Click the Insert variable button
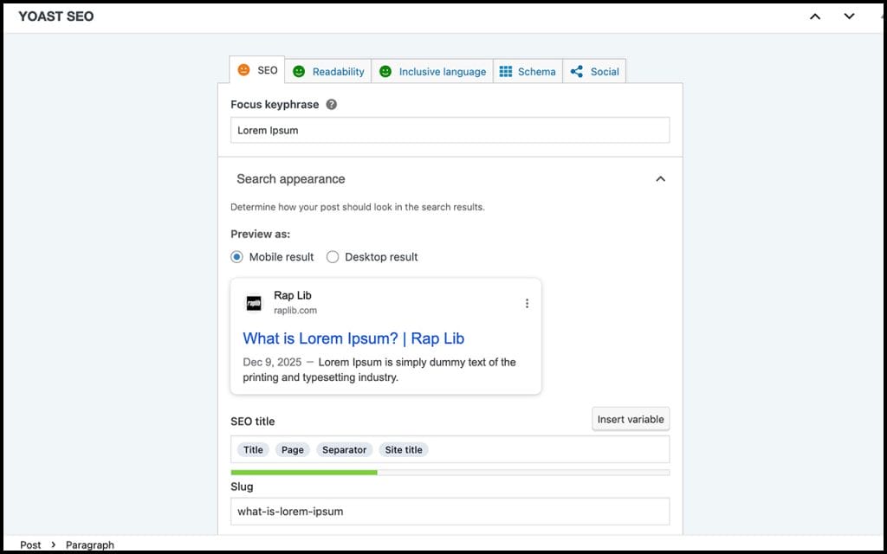Viewport: 887px width, 554px height. (631, 418)
